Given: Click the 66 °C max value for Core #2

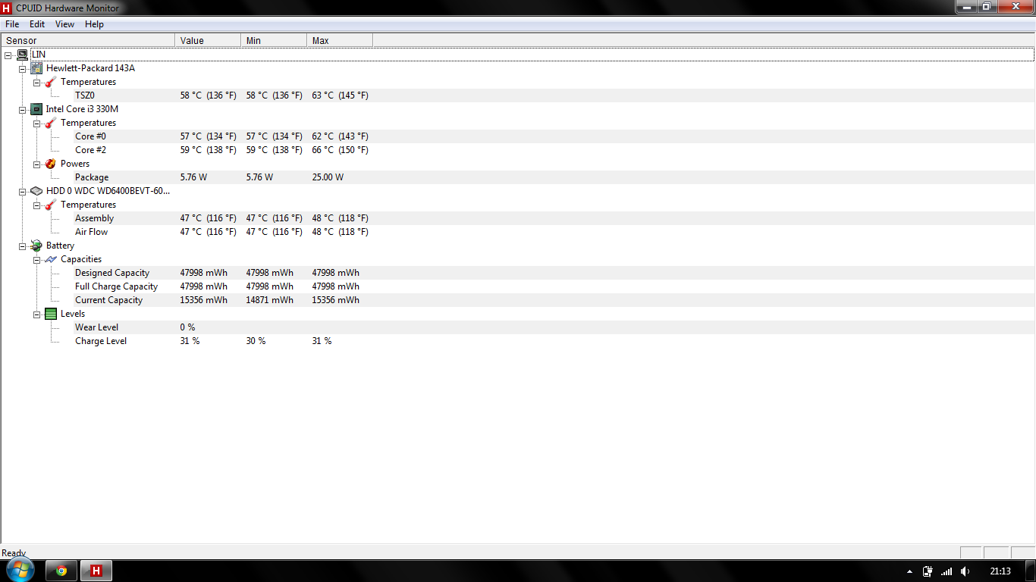Looking at the screenshot, I should click(x=340, y=150).
